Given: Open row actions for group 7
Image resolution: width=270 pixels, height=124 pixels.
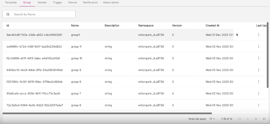Looking at the screenshot, I should point(259,94).
